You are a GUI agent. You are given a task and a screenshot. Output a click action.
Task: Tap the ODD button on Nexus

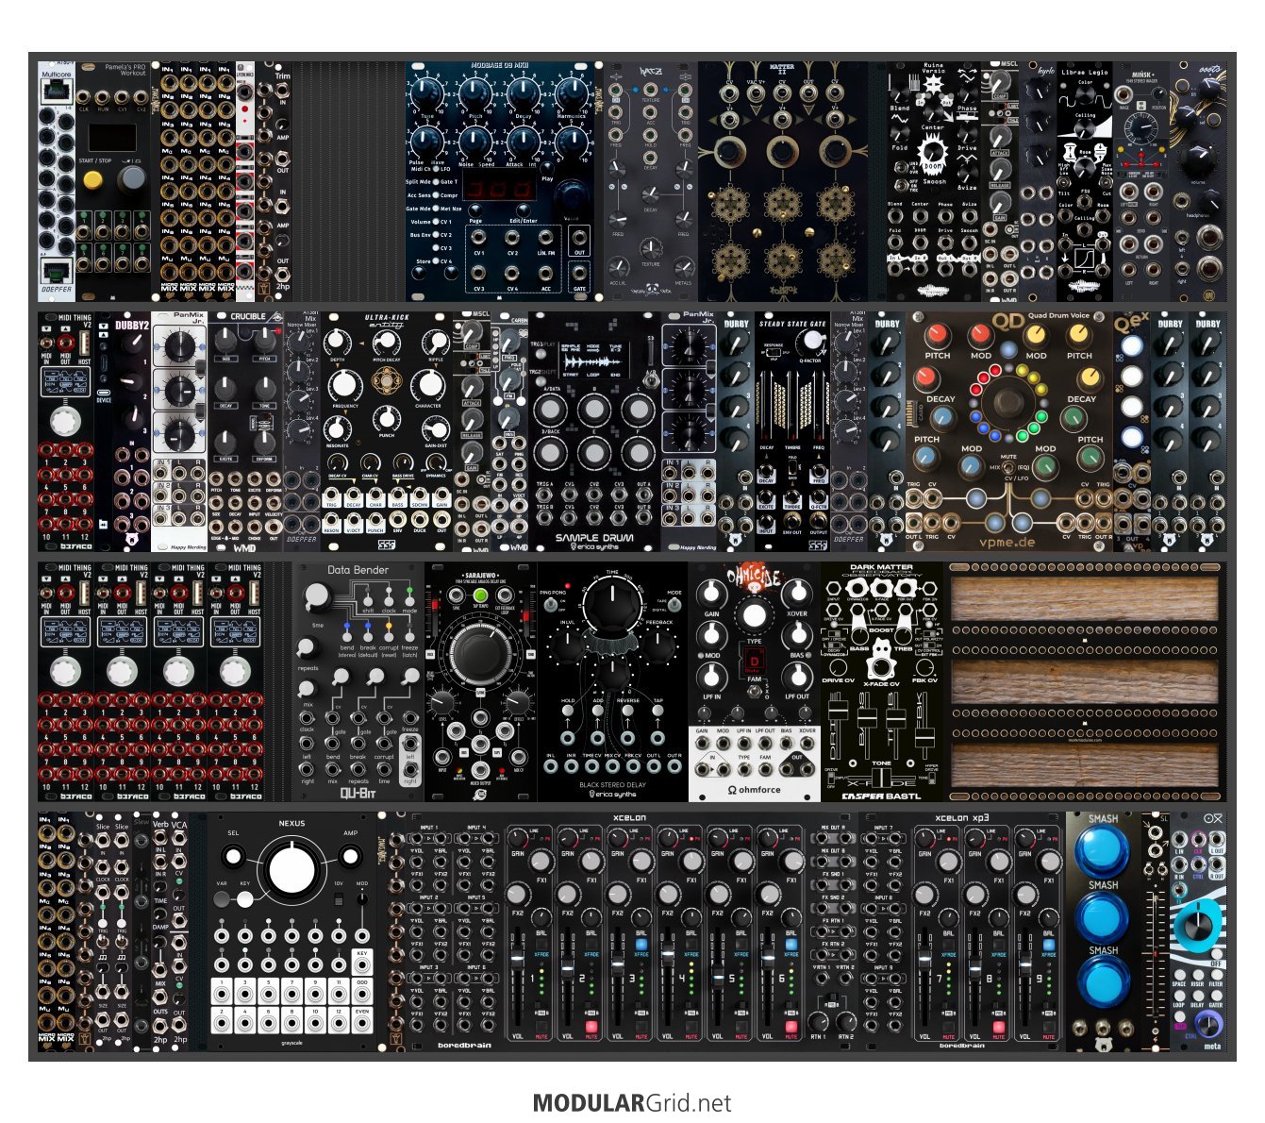click(x=362, y=989)
